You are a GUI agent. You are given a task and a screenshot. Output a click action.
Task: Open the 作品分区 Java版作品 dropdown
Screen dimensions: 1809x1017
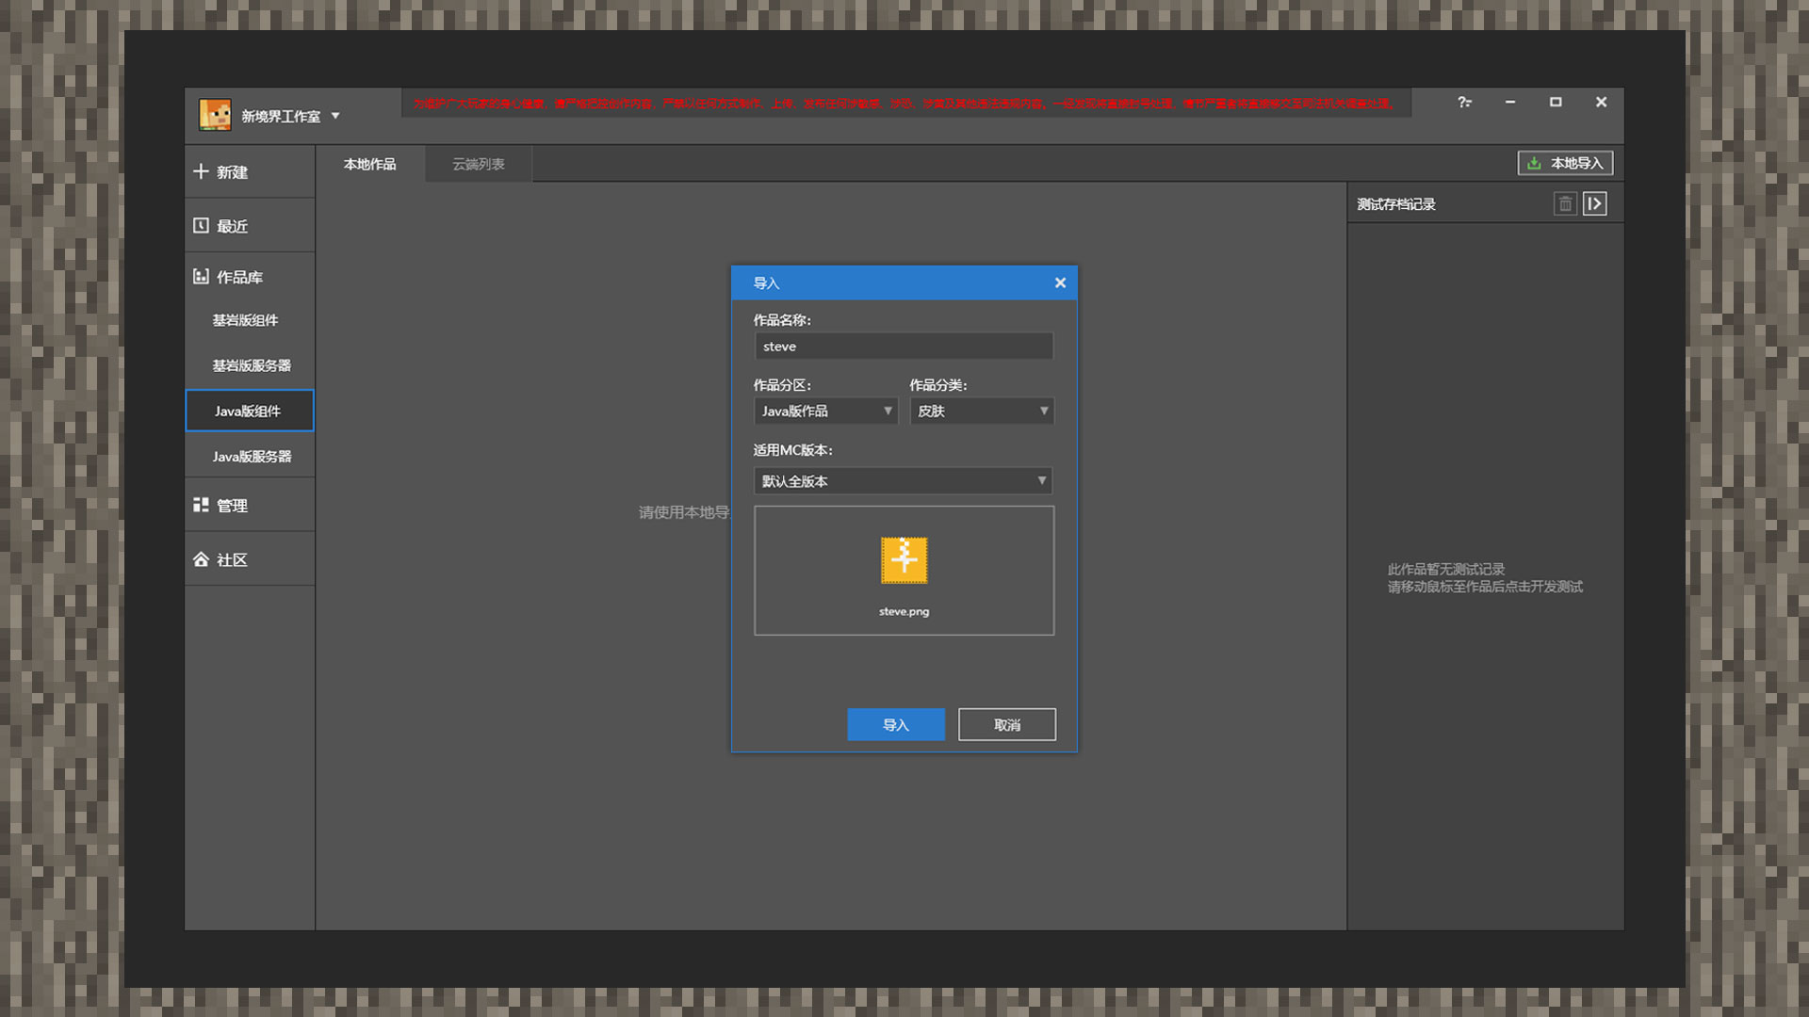click(x=825, y=411)
